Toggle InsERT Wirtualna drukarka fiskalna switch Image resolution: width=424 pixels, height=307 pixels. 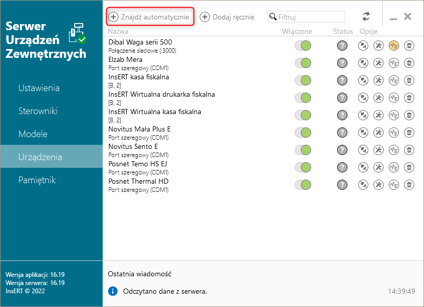[303, 98]
